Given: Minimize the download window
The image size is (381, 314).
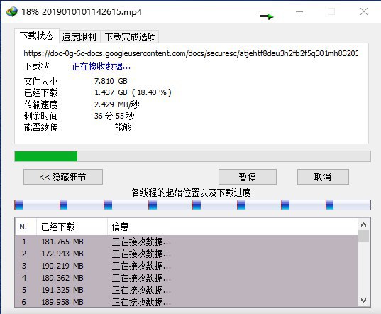Looking at the screenshot, I should [x=299, y=11].
